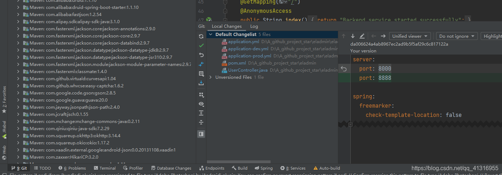
Task: Expand Maven: com.google.guava:guava:20.0 library
Action: point(18,100)
